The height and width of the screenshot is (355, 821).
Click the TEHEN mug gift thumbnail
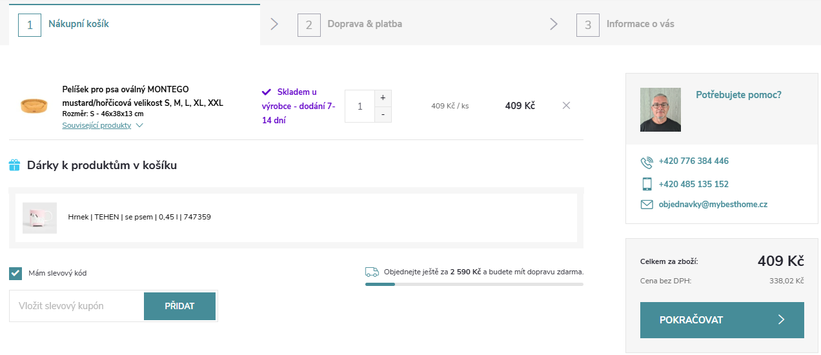click(39, 218)
